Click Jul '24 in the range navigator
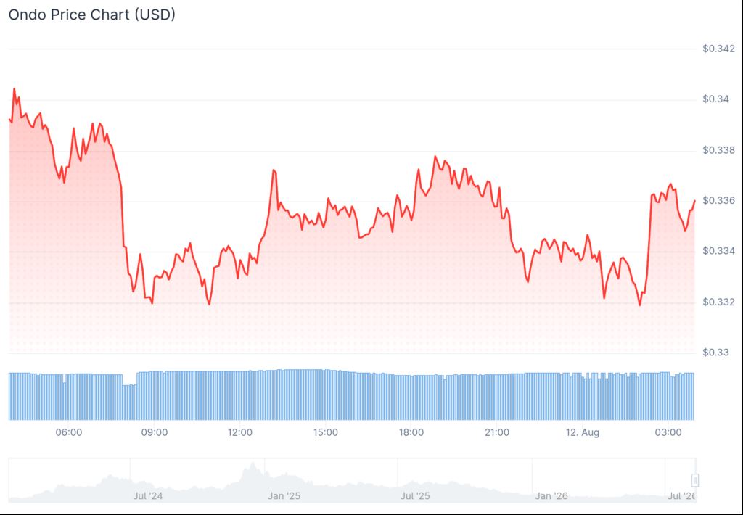743x515 pixels. (x=147, y=496)
